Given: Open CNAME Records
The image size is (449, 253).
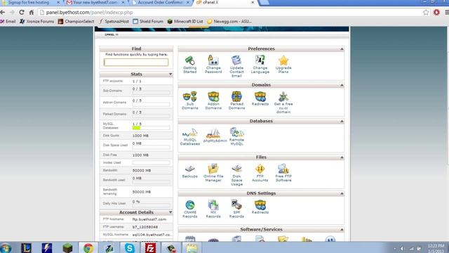Looking at the screenshot, I should coord(190,209).
